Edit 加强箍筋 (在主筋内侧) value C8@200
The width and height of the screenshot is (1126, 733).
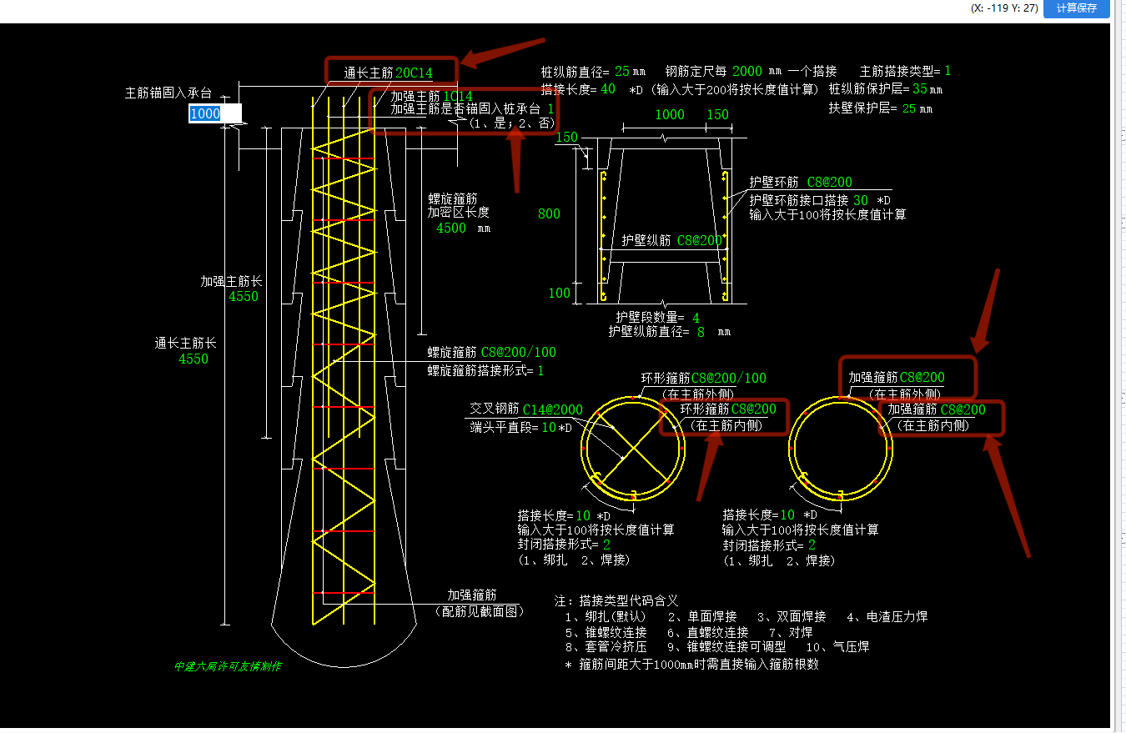coord(963,409)
